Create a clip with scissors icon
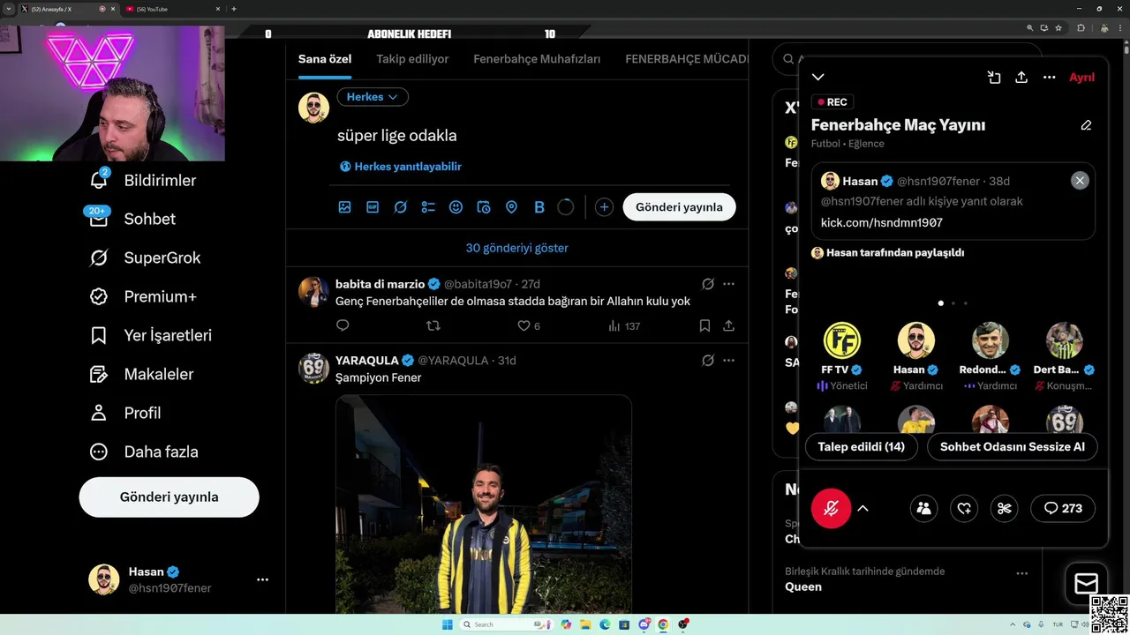The height and width of the screenshot is (635, 1130). (x=1004, y=508)
